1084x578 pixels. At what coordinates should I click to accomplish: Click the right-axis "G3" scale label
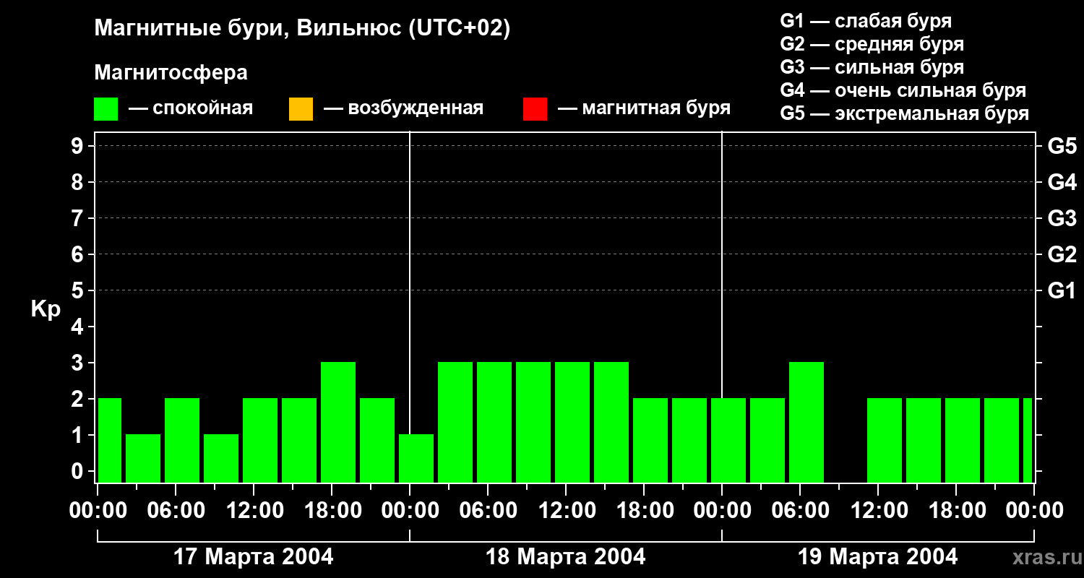click(1062, 218)
